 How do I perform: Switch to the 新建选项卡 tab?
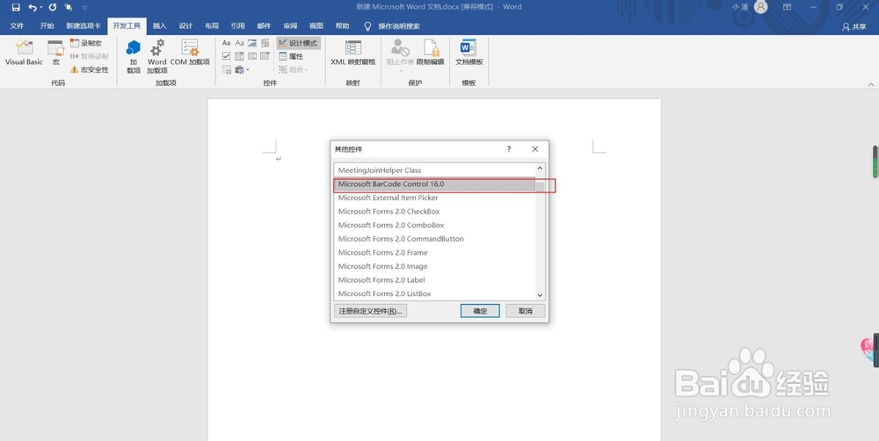[83, 25]
